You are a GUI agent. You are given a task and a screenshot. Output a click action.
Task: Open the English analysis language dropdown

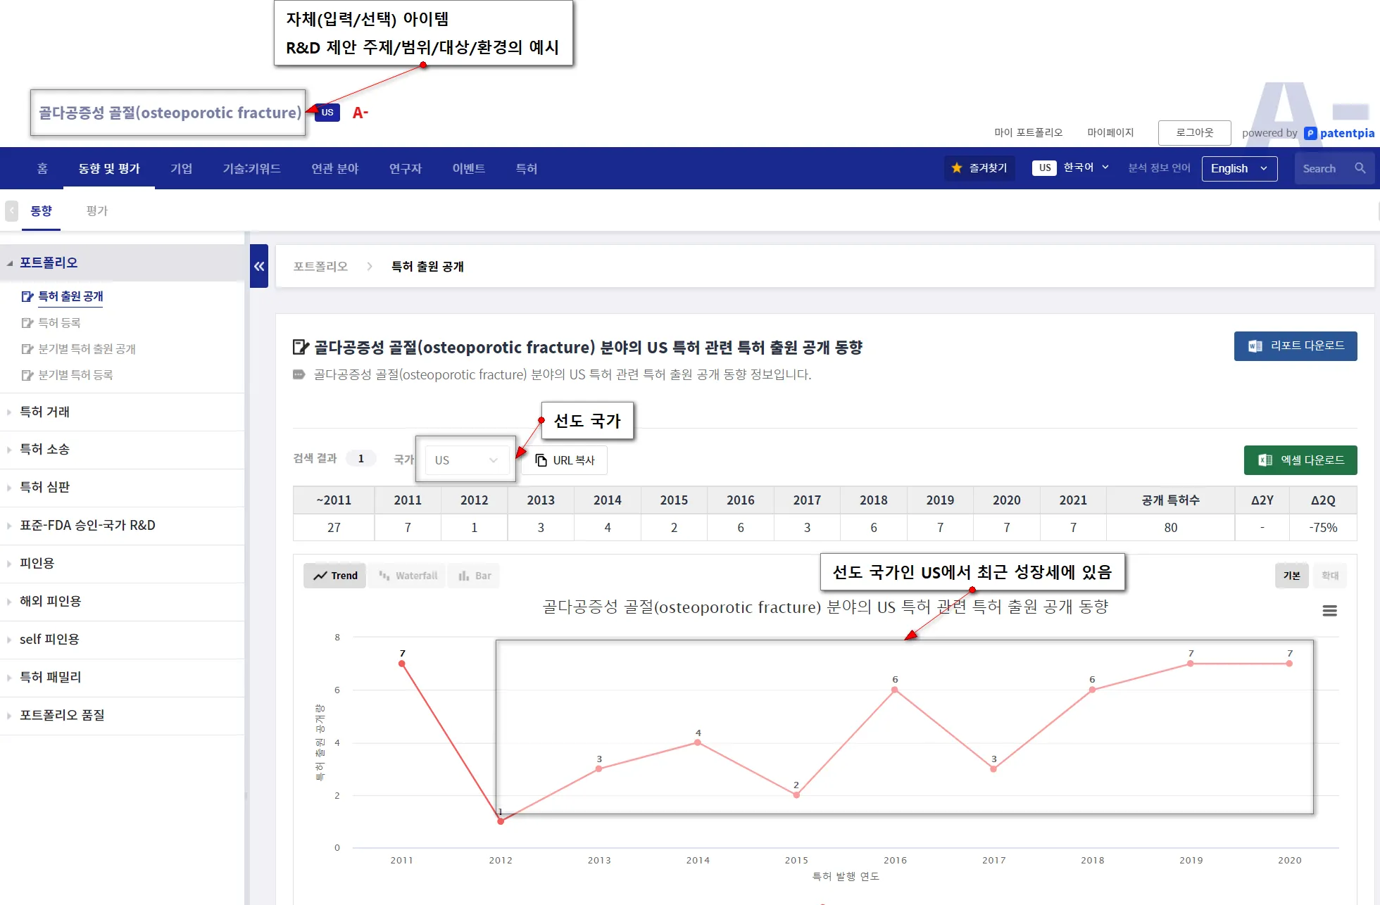pyautogui.click(x=1238, y=169)
